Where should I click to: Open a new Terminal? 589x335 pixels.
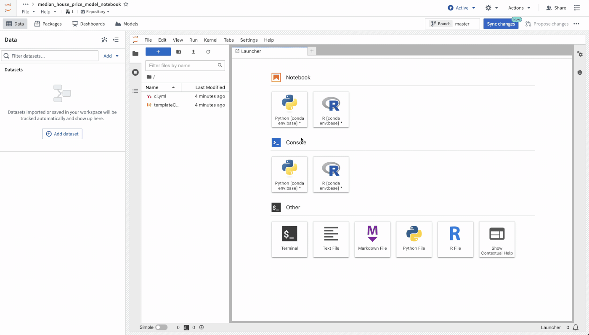289,239
